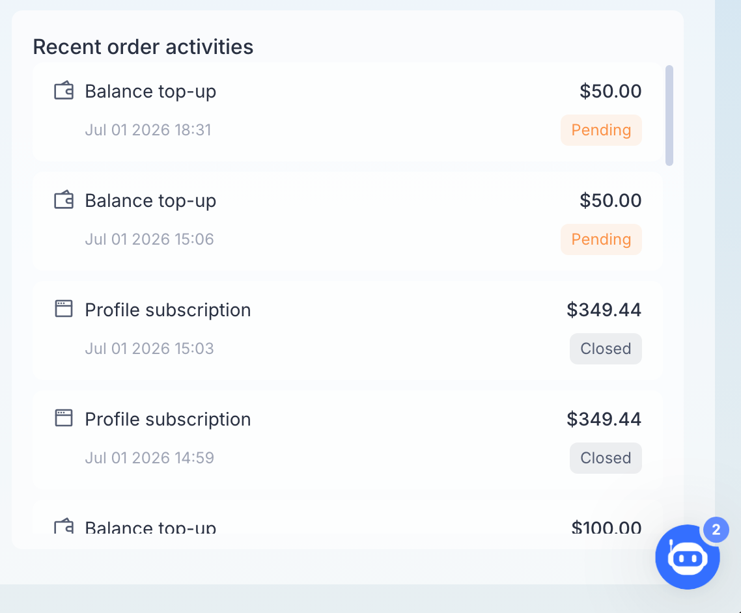Click the Closed badge for 15:03 subscription
This screenshot has height=613, width=741.
(606, 349)
